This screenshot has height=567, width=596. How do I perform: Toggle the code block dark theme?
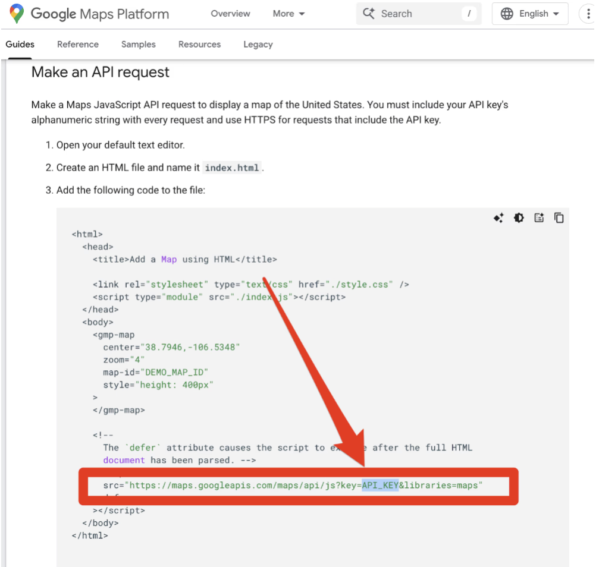(519, 218)
